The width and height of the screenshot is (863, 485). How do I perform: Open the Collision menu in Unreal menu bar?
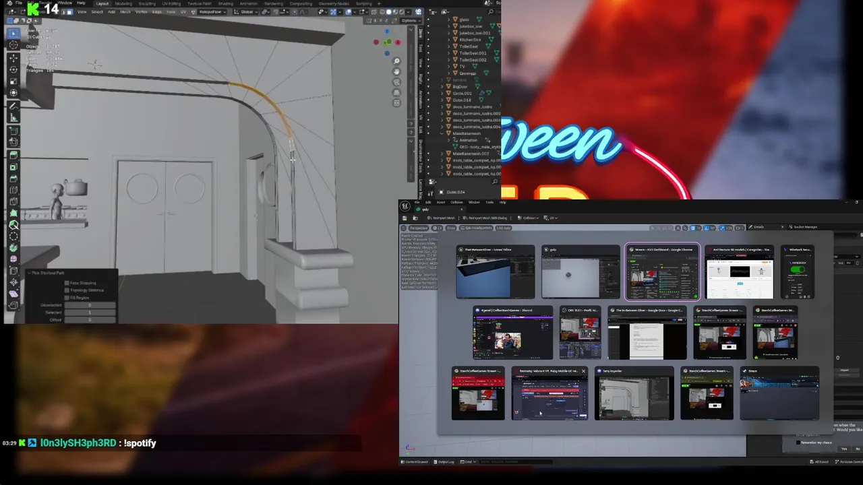(x=457, y=202)
